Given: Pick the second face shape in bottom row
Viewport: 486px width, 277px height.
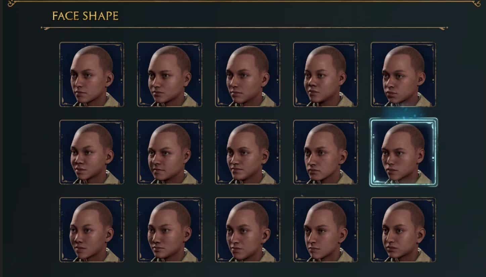Looking at the screenshot, I should pyautogui.click(x=169, y=230).
